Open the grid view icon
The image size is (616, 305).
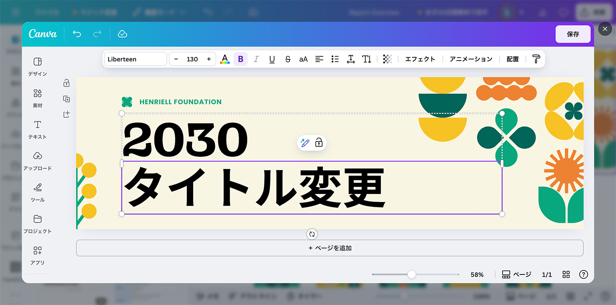click(566, 275)
